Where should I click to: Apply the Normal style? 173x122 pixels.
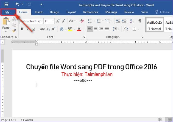[154, 25]
